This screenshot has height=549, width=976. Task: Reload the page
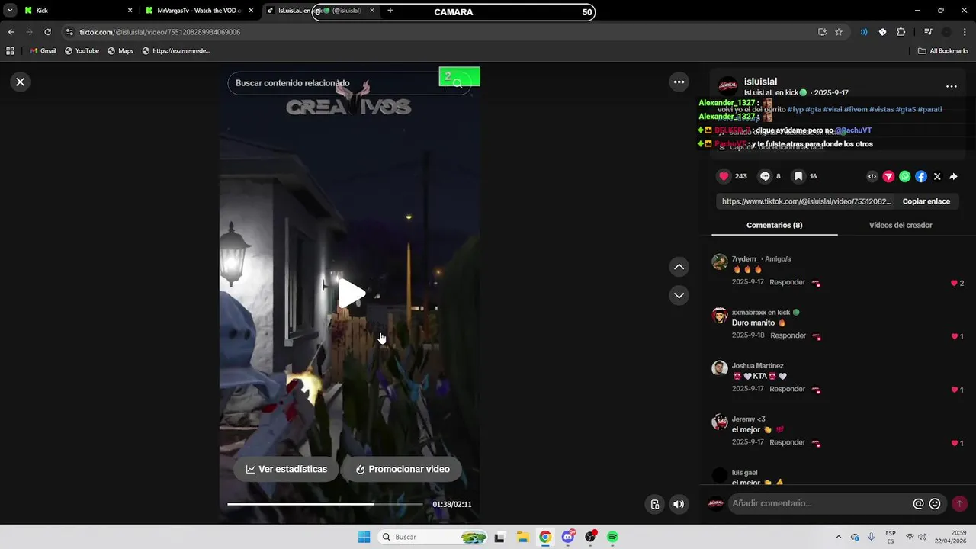(47, 32)
